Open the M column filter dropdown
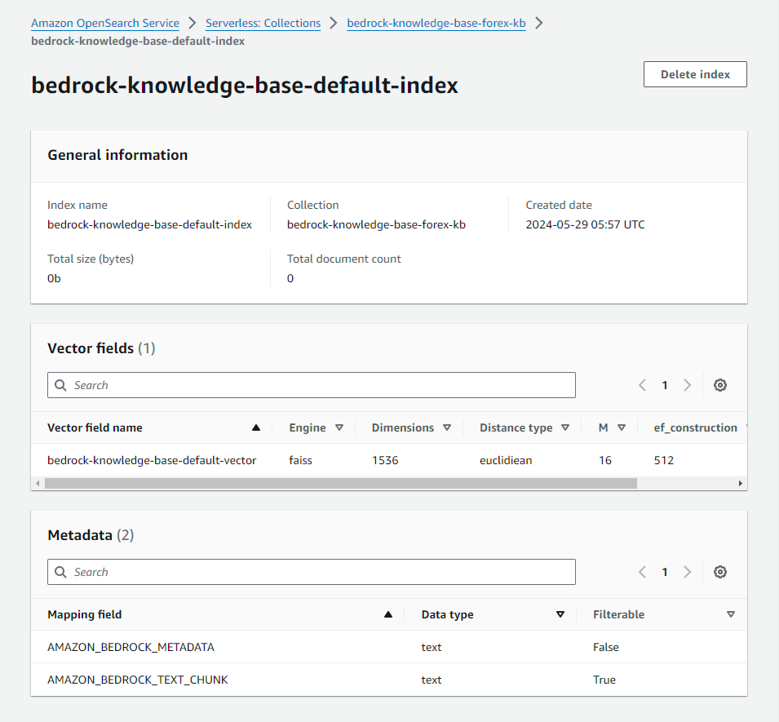Image resolution: width=779 pixels, height=722 pixels. 620,427
